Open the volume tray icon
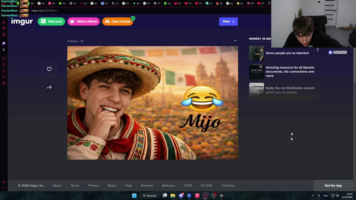Image resolution: width=356 pixels, height=200 pixels. (x=337, y=196)
